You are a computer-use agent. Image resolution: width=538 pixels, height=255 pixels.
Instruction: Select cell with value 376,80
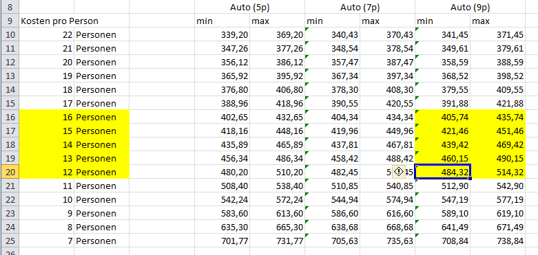click(x=222, y=89)
